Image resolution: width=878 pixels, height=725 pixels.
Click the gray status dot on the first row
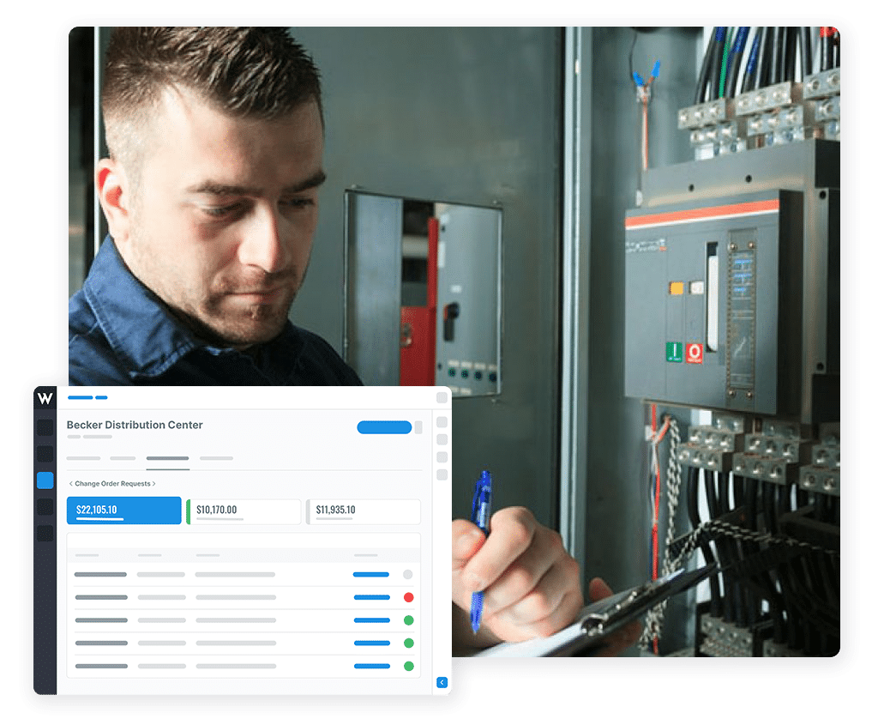[410, 574]
